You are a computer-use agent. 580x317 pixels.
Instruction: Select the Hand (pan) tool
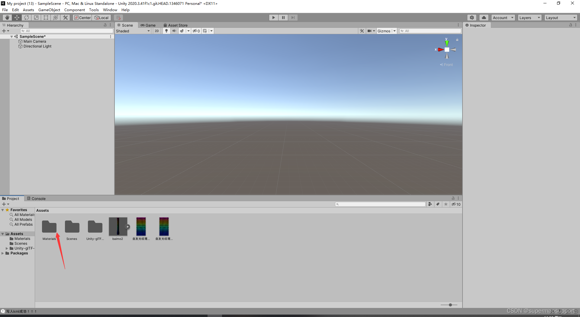[x=7, y=17]
